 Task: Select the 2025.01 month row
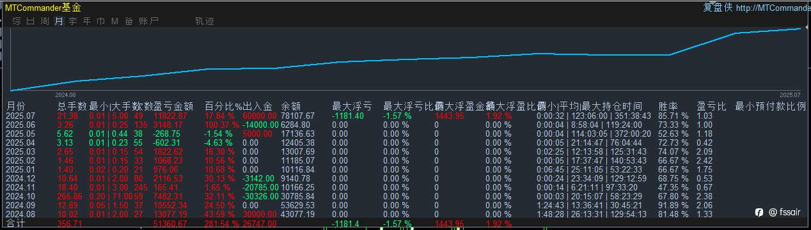tap(405, 169)
